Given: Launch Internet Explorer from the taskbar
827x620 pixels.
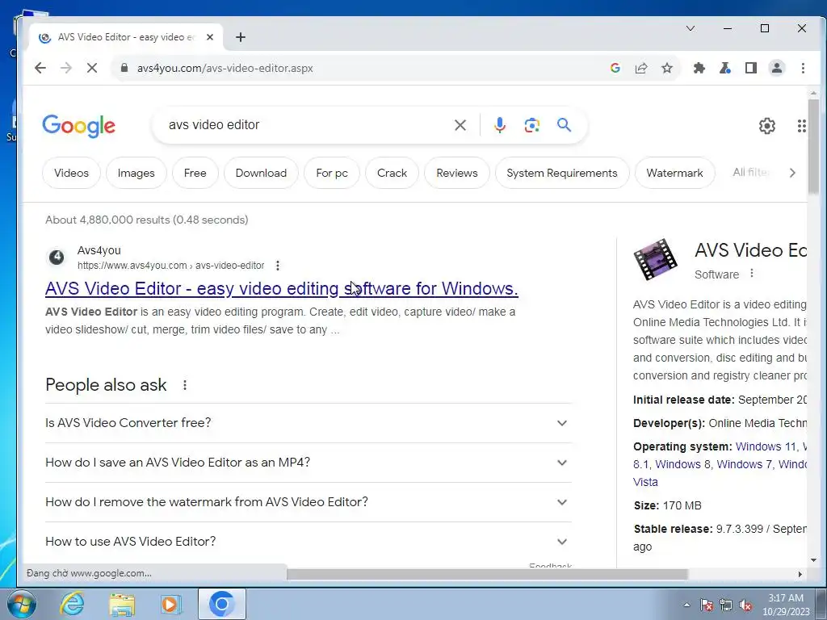Looking at the screenshot, I should (x=72, y=604).
